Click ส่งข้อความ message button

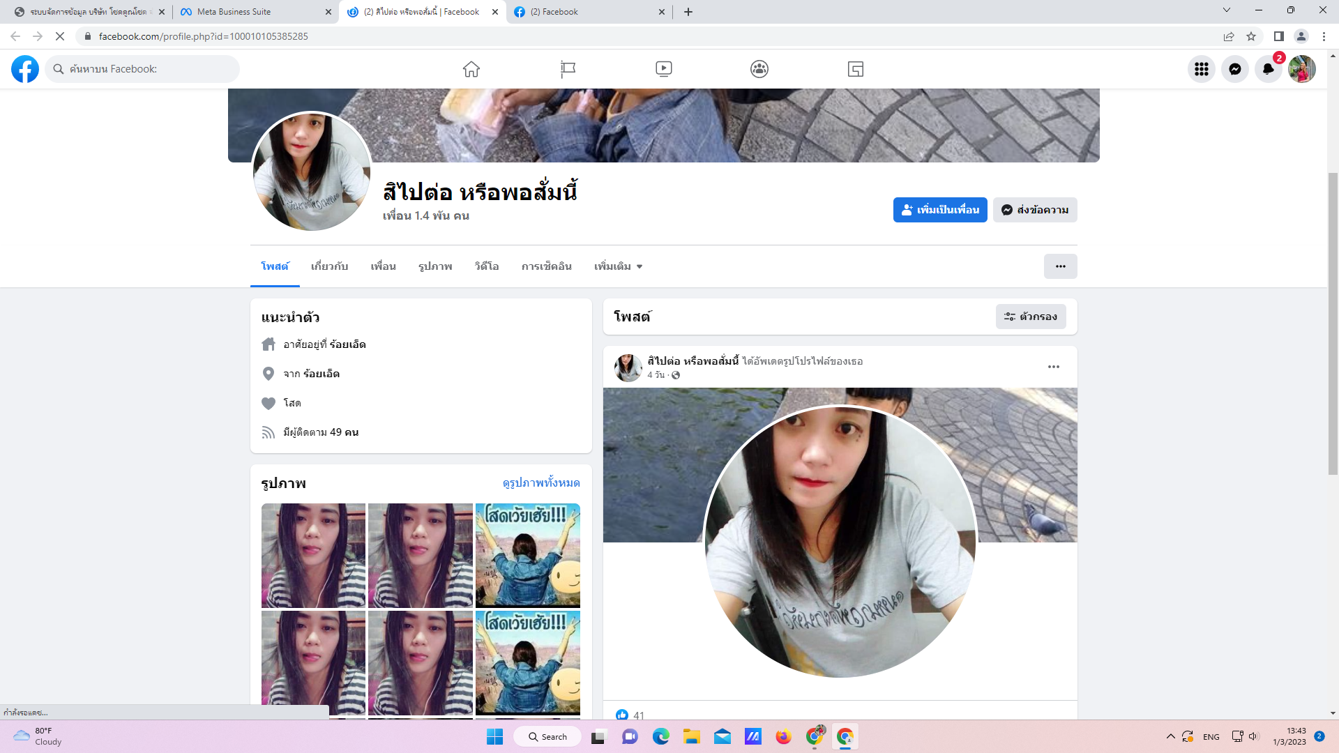pos(1035,210)
